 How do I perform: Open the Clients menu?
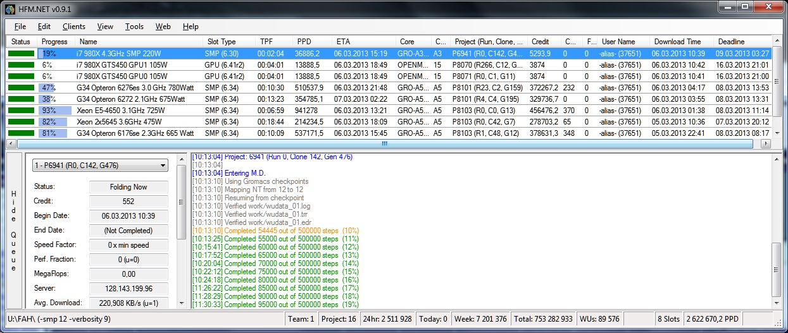click(74, 27)
